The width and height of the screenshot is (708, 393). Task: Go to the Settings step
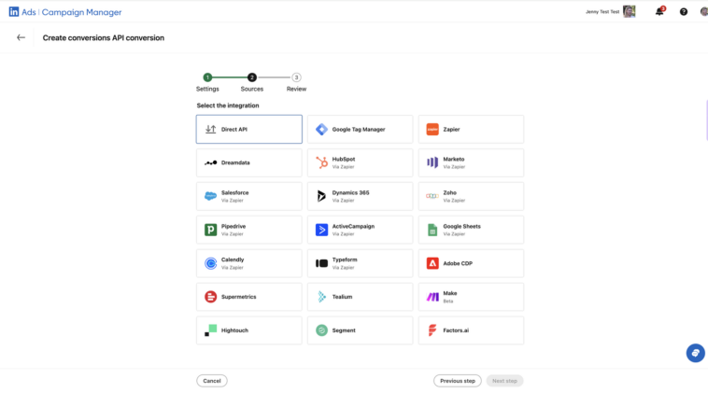207,78
